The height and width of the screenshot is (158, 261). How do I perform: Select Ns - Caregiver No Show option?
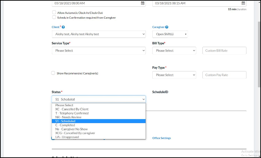(x=71, y=129)
